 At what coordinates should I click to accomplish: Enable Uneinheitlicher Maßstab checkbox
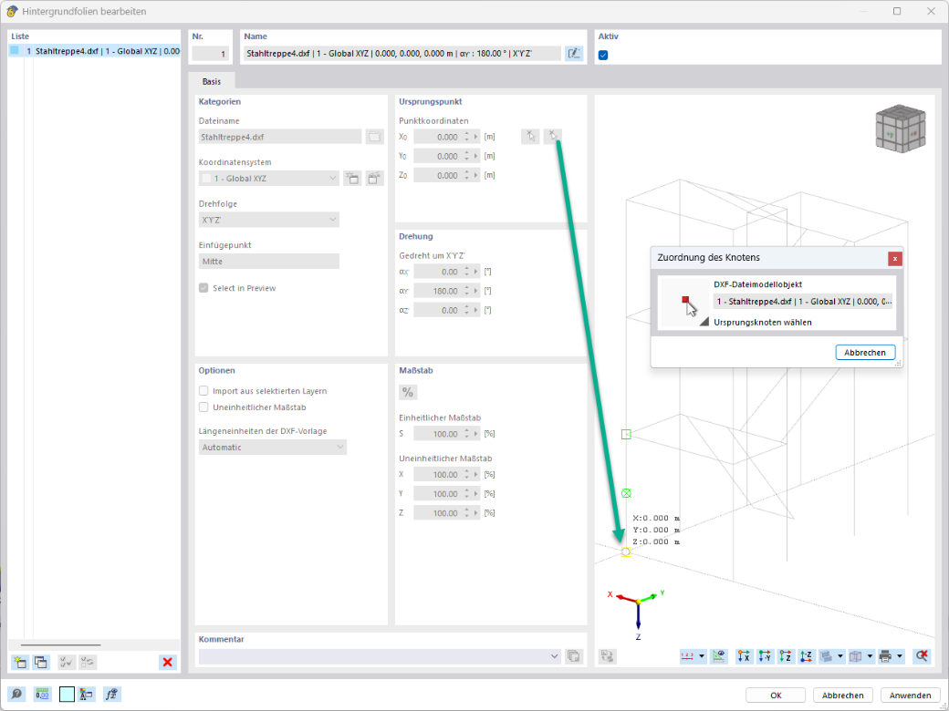tap(204, 407)
